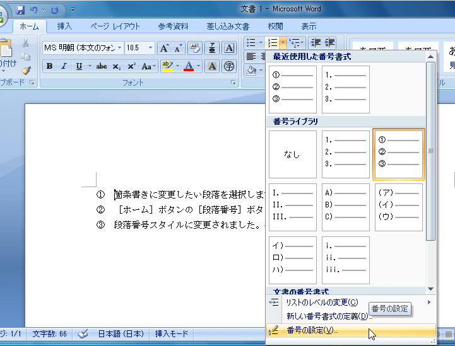The width and height of the screenshot is (455, 346).
Task: Choose なし in numbering library
Action: (293, 154)
